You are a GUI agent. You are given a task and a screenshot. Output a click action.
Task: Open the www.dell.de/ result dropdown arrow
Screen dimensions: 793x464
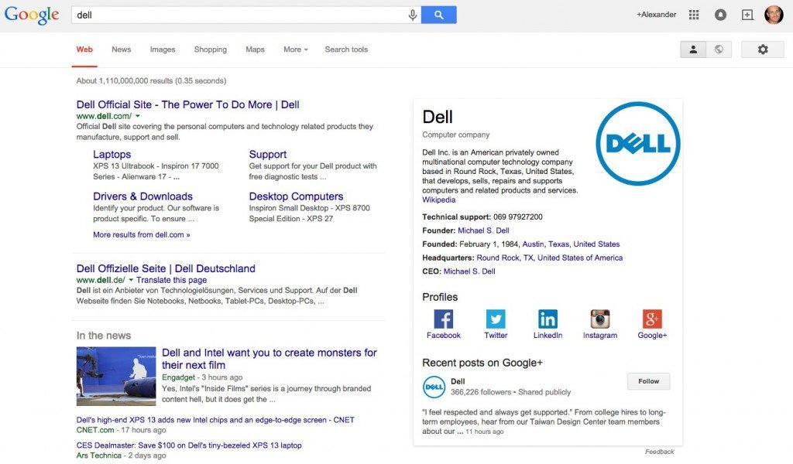tap(131, 280)
